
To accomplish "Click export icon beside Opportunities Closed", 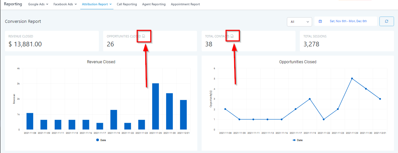I will click(x=144, y=36).
